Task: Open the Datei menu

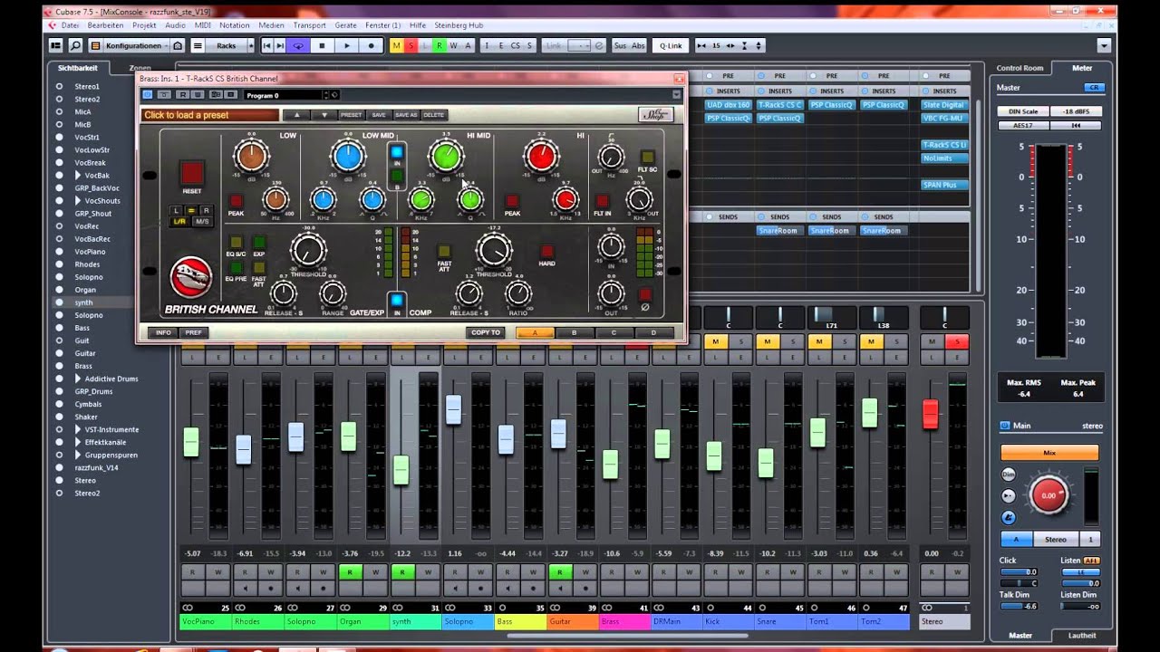Action: 70,25
